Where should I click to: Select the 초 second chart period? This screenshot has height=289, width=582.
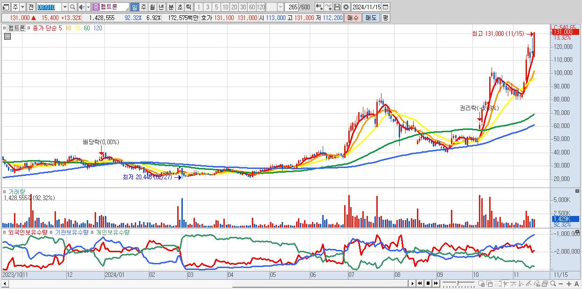coord(180,7)
